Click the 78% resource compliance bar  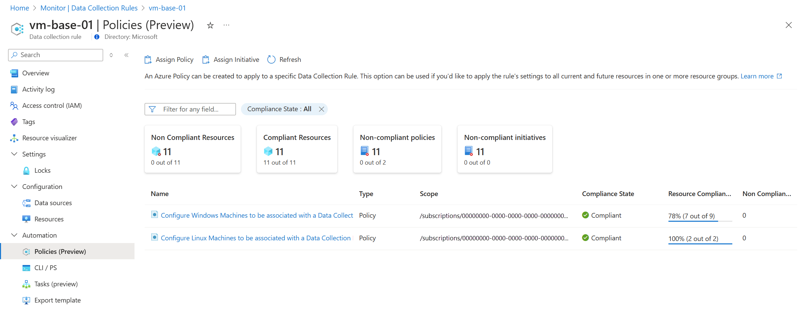tap(700, 216)
